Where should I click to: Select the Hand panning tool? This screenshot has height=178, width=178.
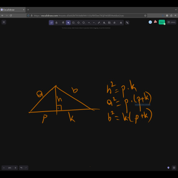click(63, 23)
